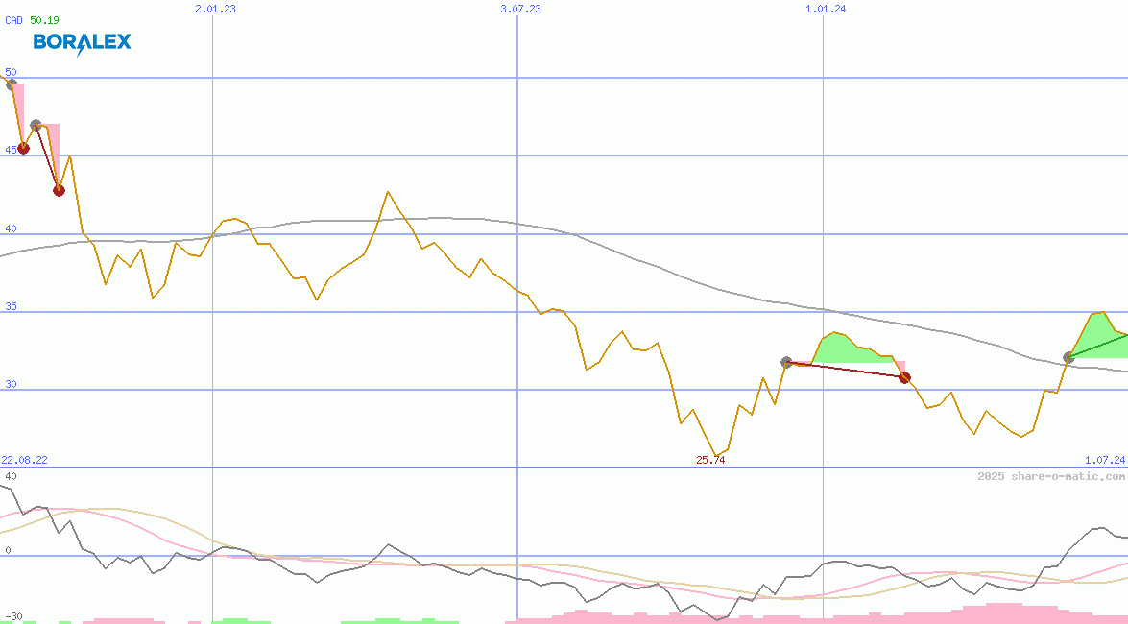Click the first gray marker near 50

click(x=11, y=84)
